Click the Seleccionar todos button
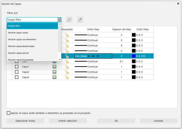The width and height of the screenshot is (182, 129). pos(25,121)
